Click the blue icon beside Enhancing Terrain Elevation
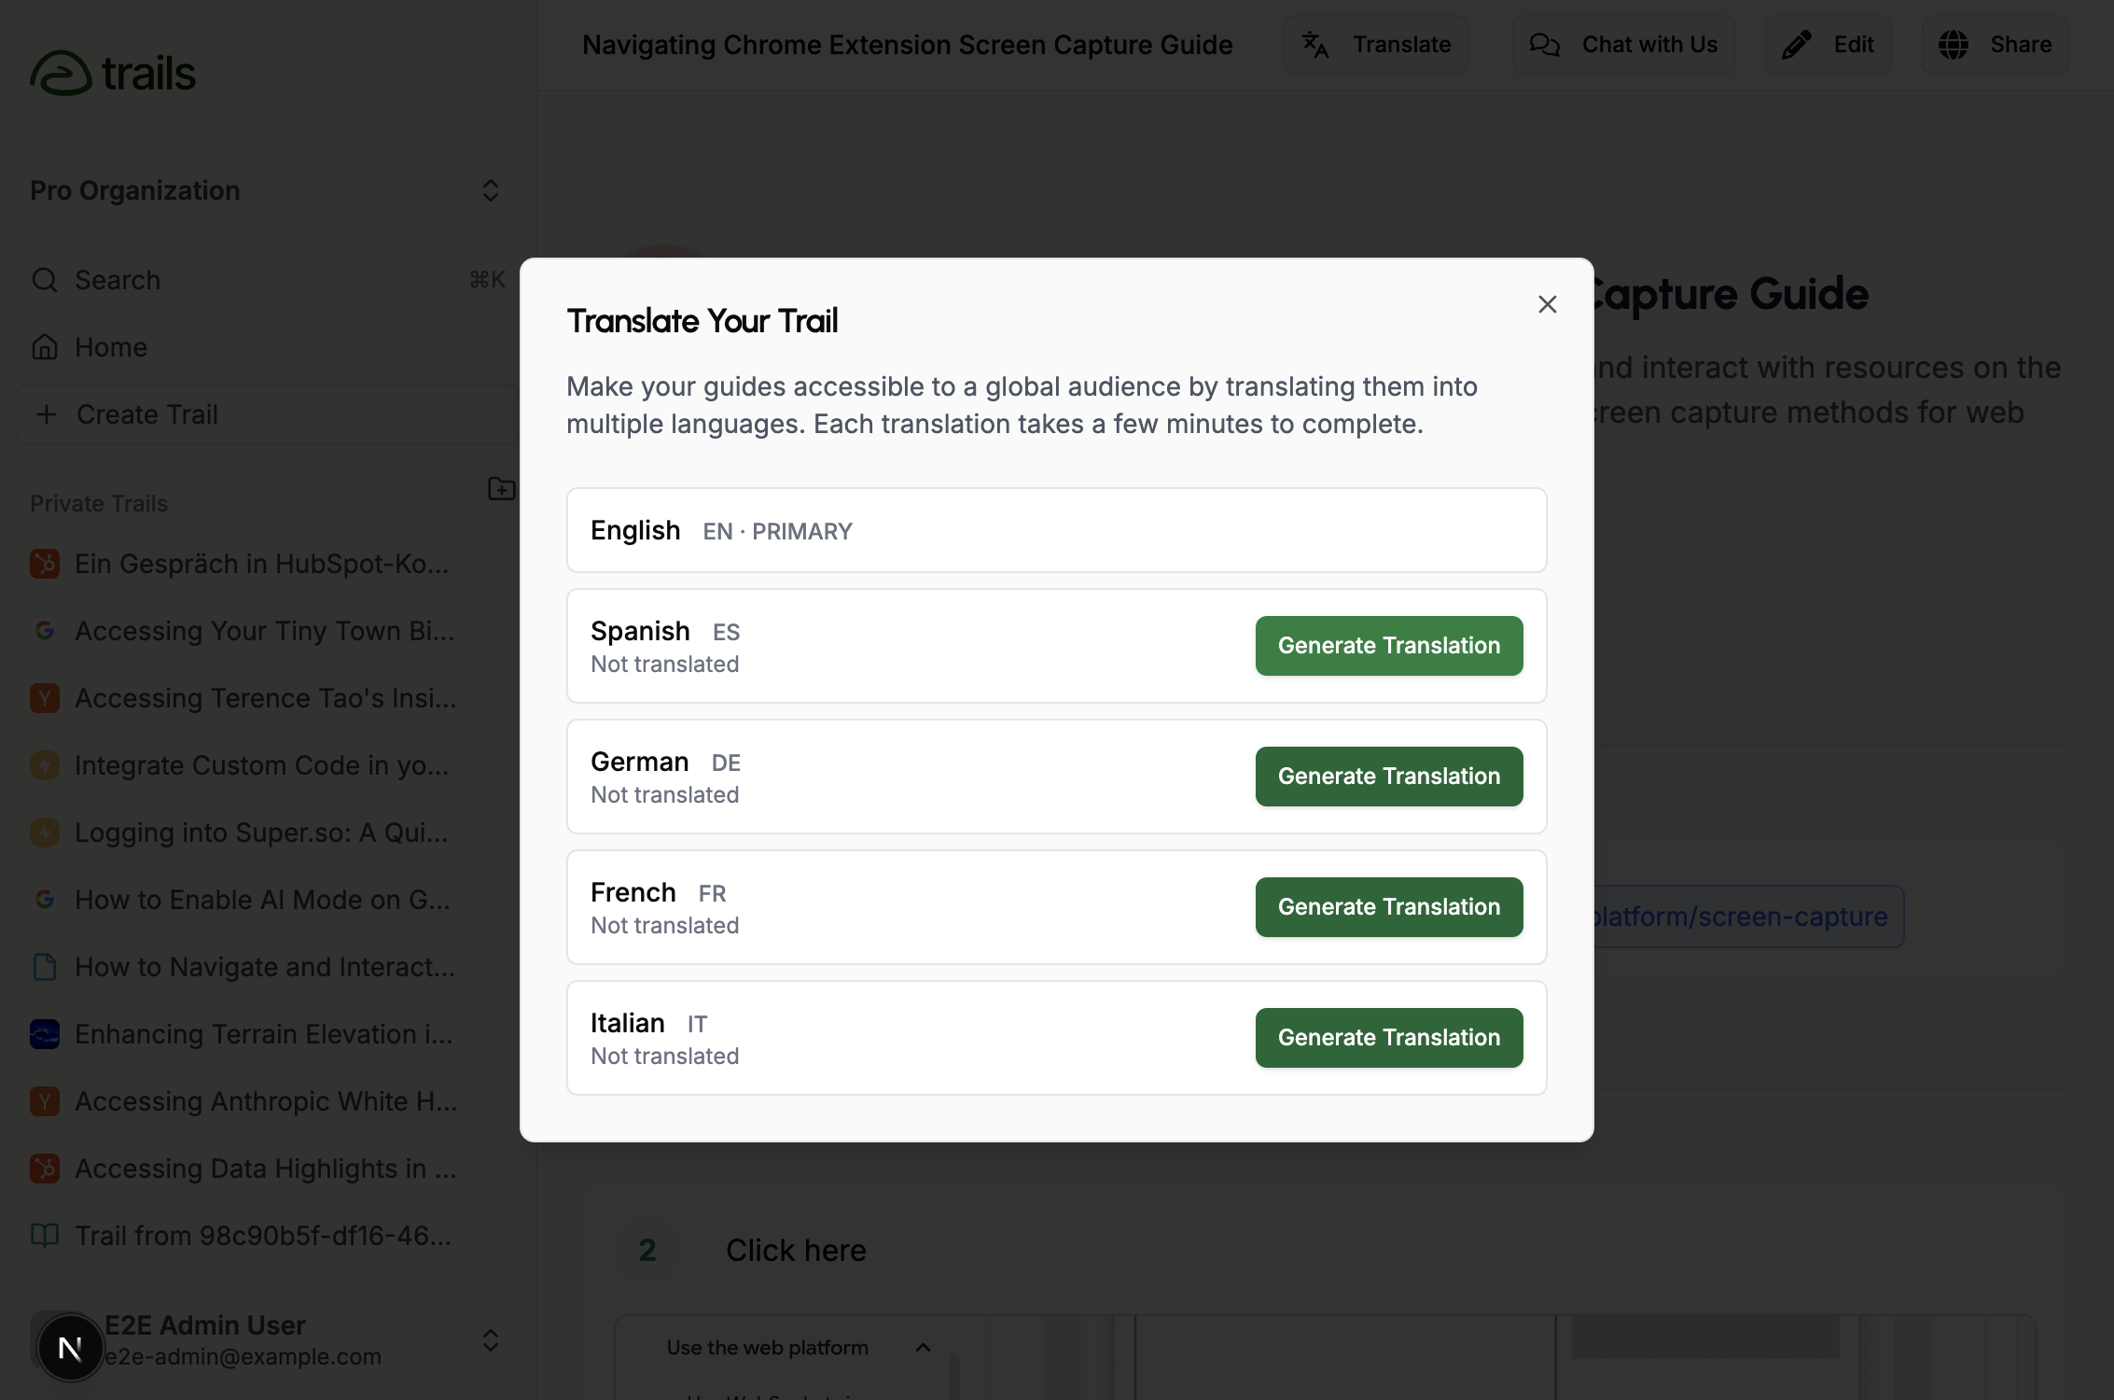The height and width of the screenshot is (1400, 2114). (44, 1033)
